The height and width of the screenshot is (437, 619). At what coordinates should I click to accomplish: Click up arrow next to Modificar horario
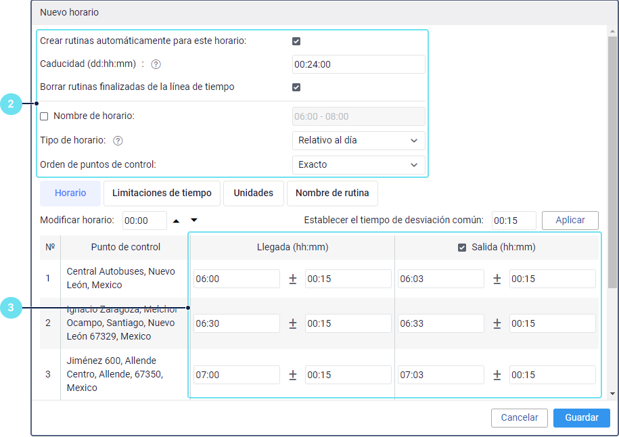(x=177, y=221)
